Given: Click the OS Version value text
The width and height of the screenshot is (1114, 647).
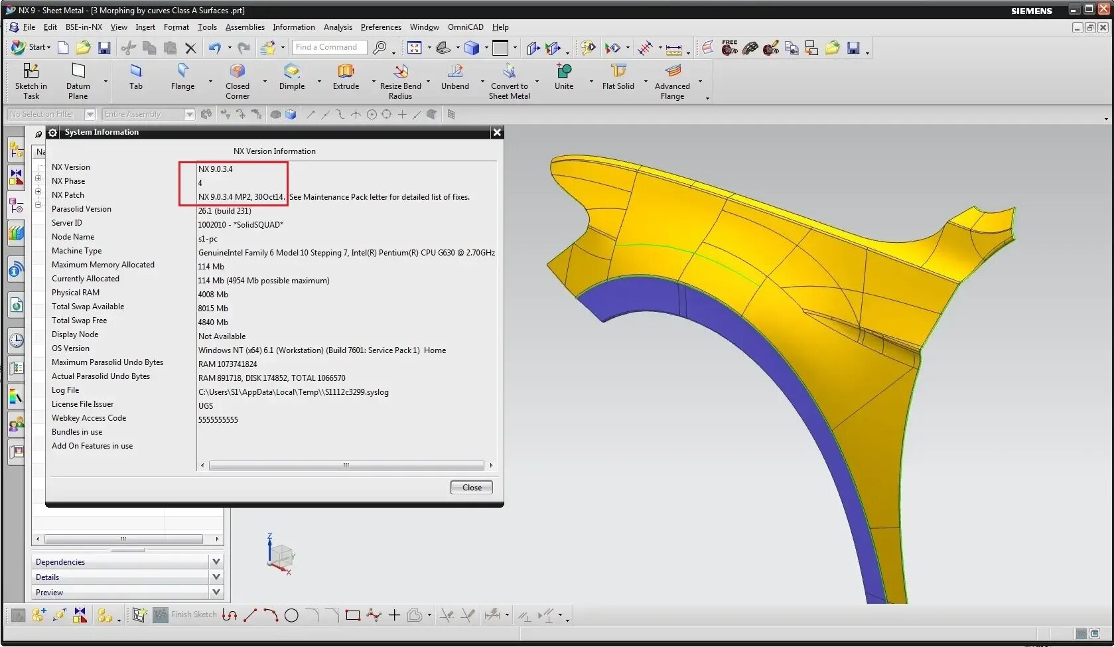Looking at the screenshot, I should (322, 350).
